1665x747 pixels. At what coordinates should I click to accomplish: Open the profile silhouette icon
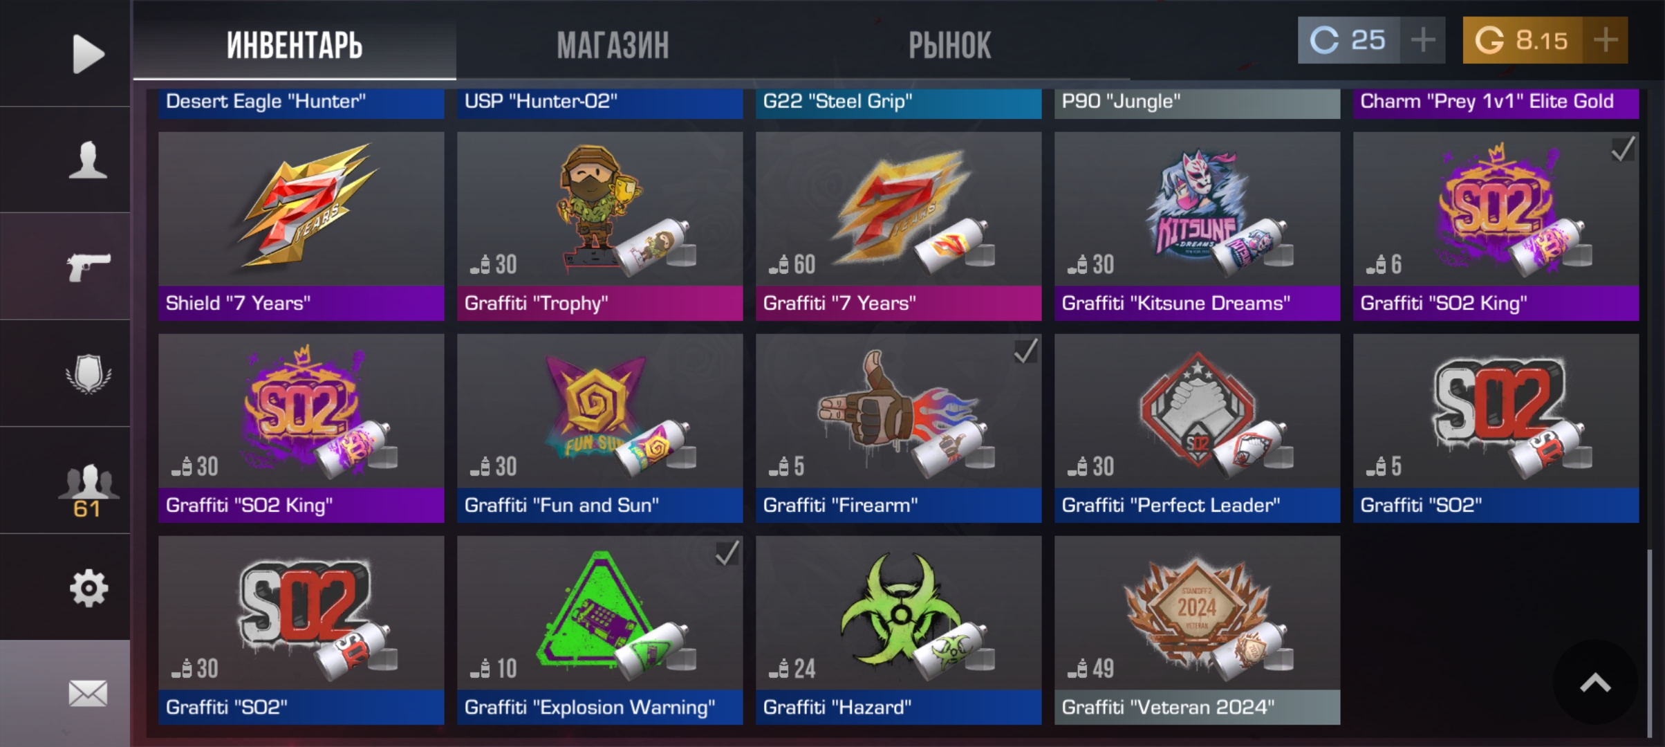tap(88, 160)
